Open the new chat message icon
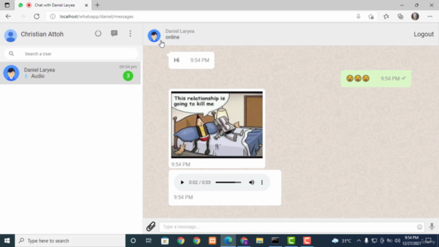The width and height of the screenshot is (439, 247). coord(115,34)
